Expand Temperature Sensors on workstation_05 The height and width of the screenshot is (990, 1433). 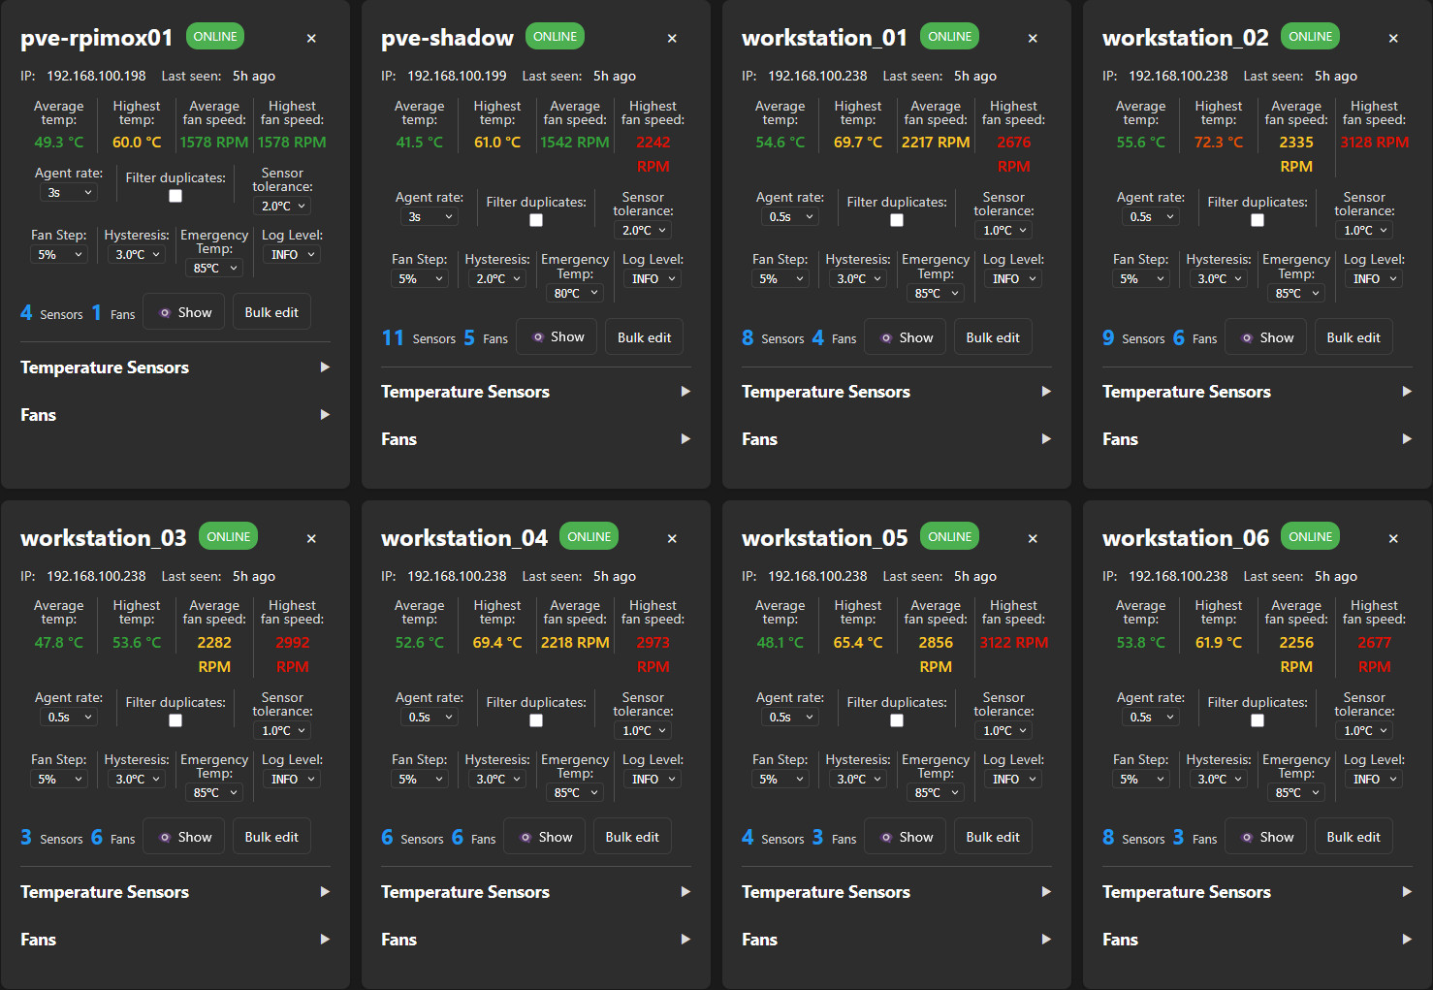pyautogui.click(x=897, y=892)
